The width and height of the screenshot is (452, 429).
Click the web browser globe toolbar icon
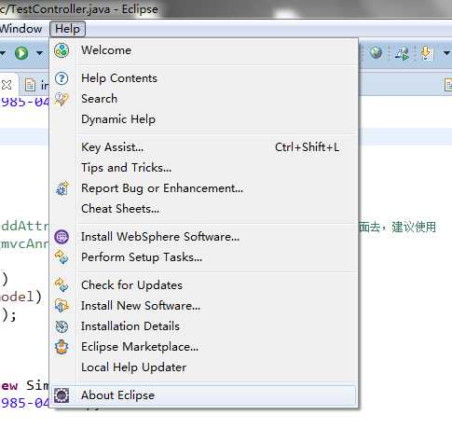coord(377,53)
